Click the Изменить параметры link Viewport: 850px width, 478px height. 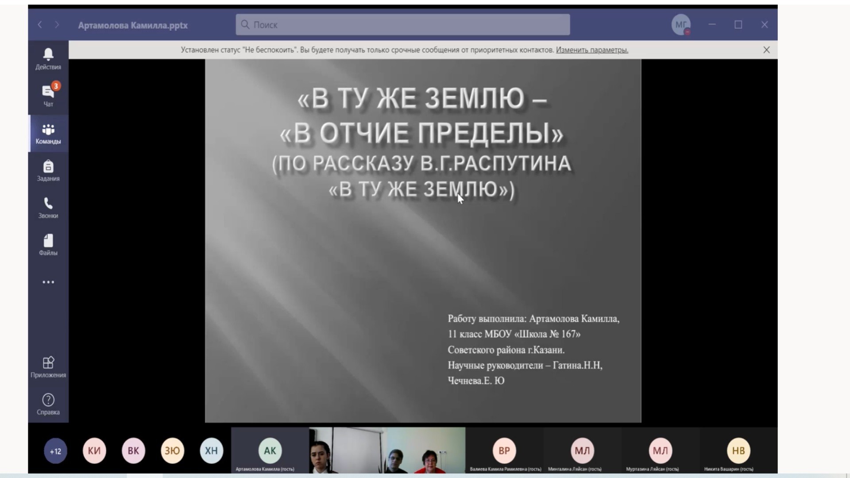[592, 50]
